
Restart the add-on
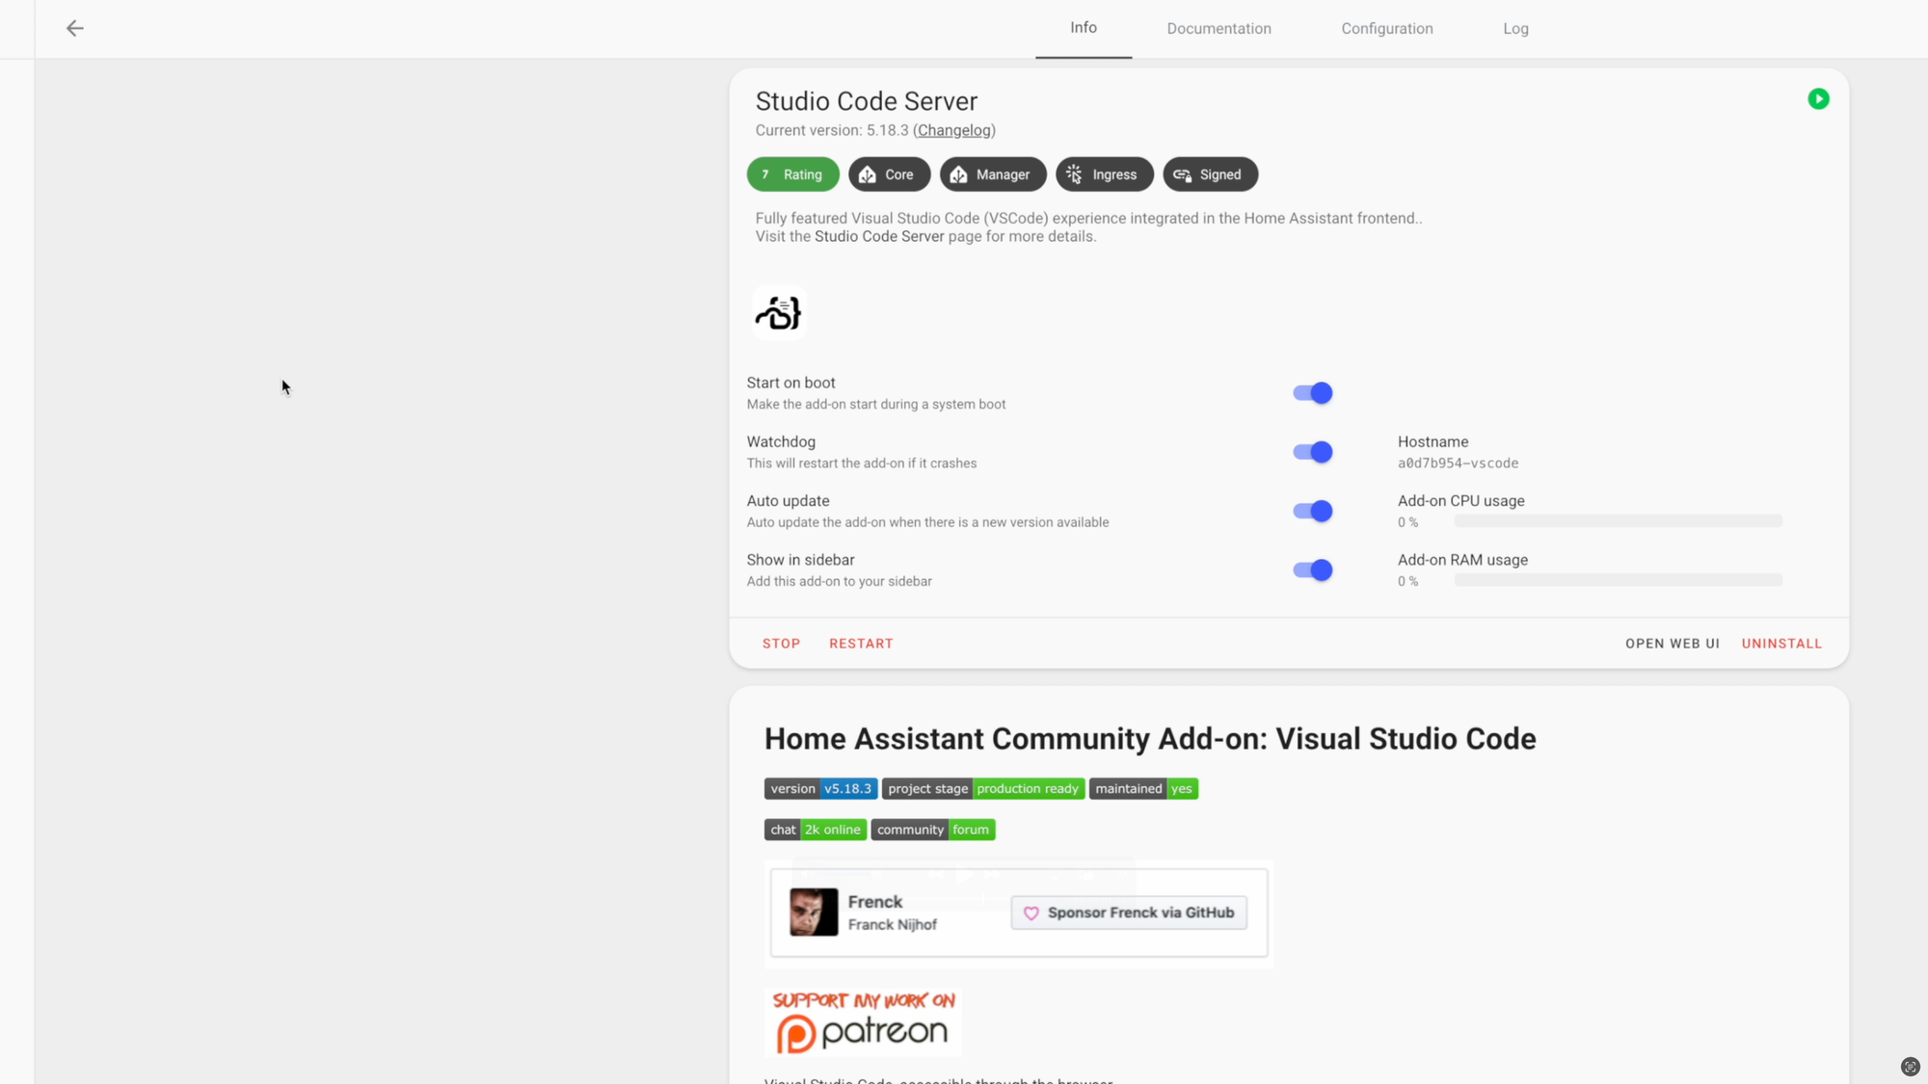(861, 644)
